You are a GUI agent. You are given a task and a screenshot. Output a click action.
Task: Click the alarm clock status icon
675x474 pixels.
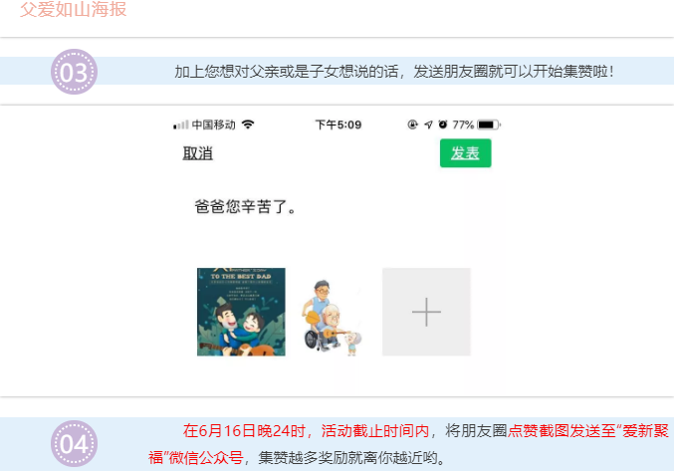tap(442, 124)
